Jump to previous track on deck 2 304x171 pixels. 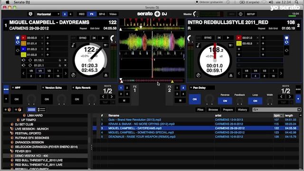[219, 38]
